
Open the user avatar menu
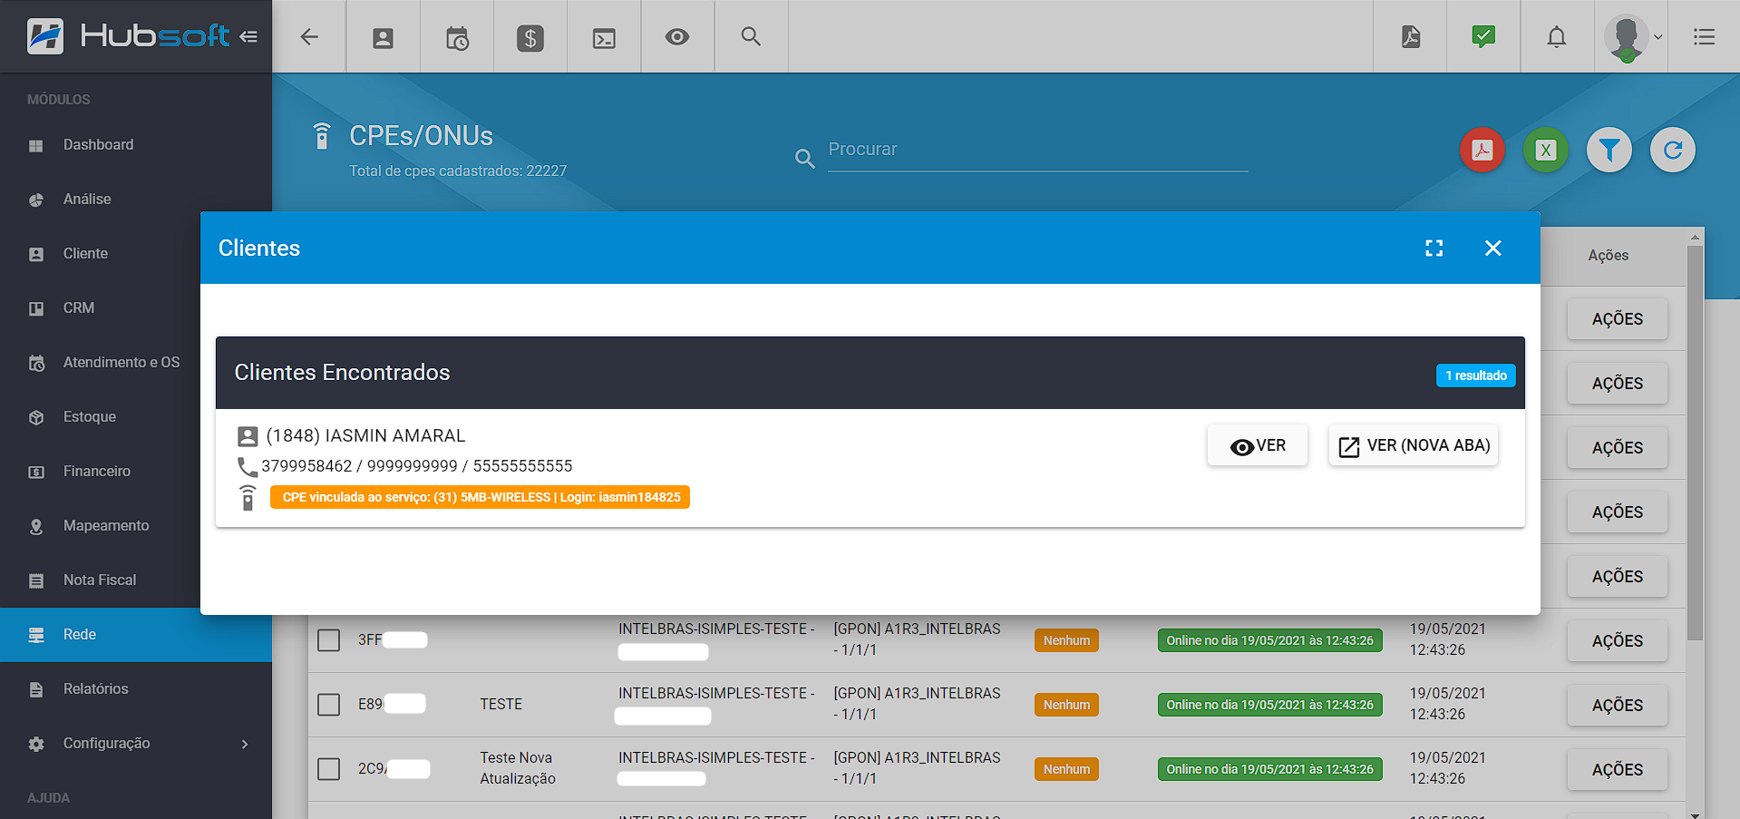(1631, 37)
